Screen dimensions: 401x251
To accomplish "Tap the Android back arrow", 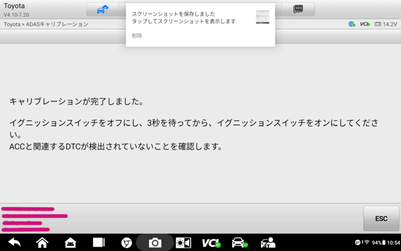I will coord(14,242).
